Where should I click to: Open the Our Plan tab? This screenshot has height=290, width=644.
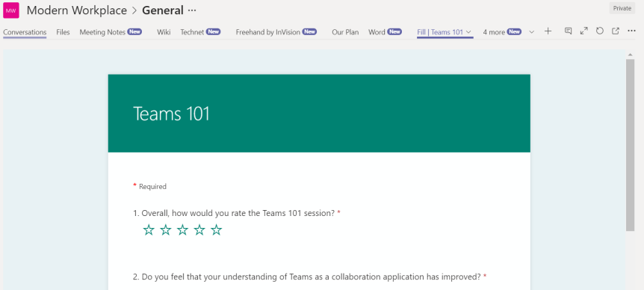click(x=345, y=32)
